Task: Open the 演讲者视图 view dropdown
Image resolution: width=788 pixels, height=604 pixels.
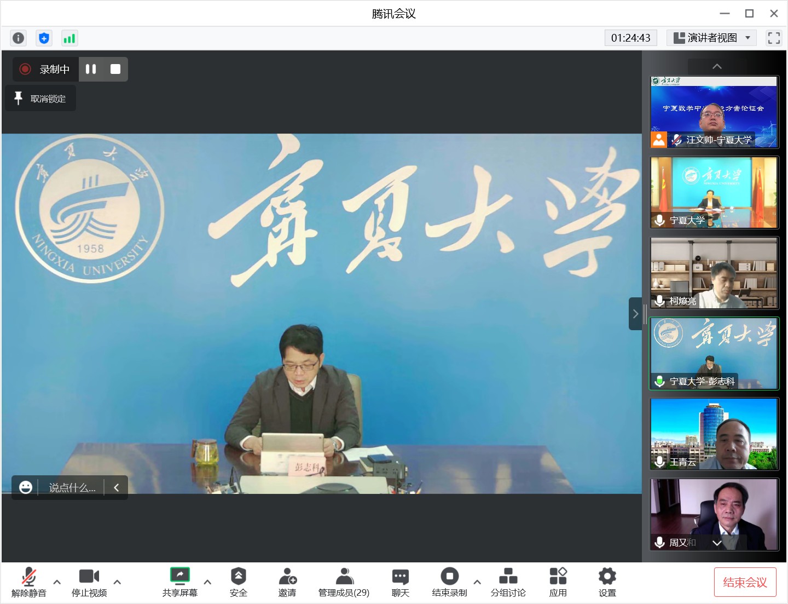Action: pyautogui.click(x=711, y=38)
